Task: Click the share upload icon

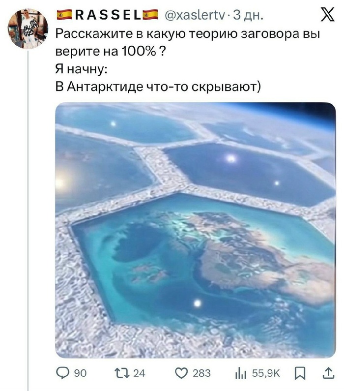Action: coord(328,373)
